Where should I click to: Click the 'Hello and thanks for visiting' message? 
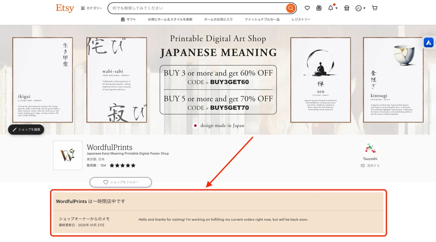(223, 220)
